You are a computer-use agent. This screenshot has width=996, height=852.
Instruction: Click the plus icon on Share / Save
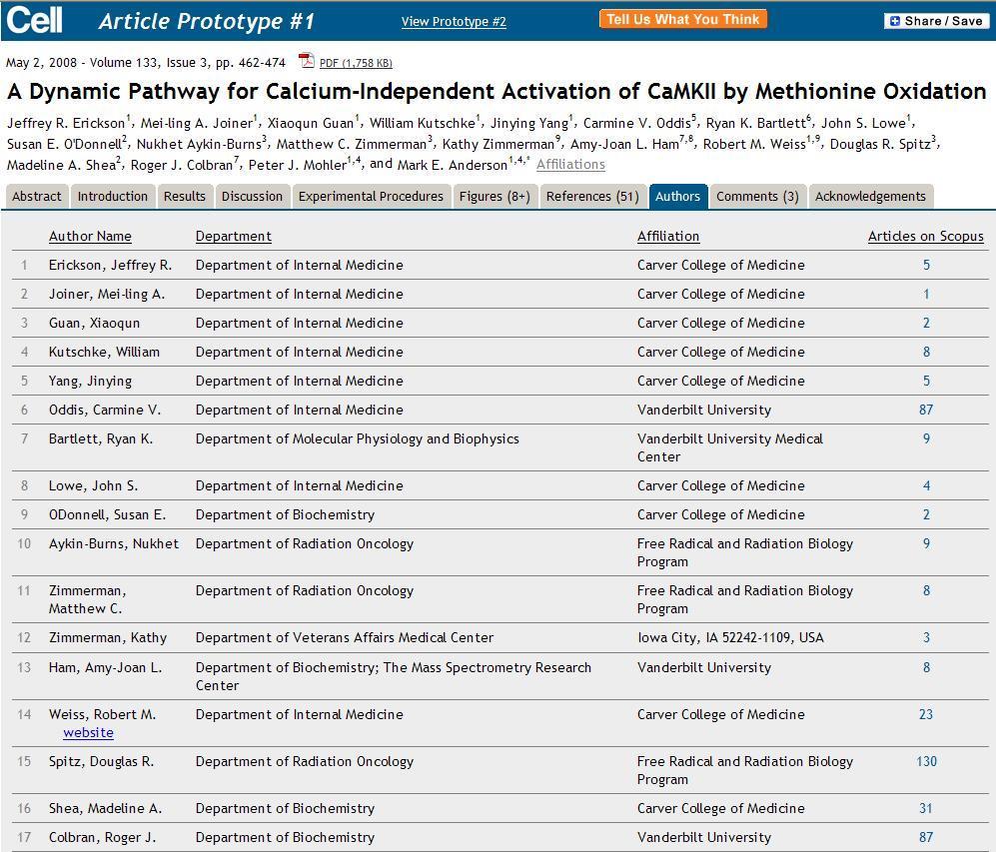[x=895, y=21]
